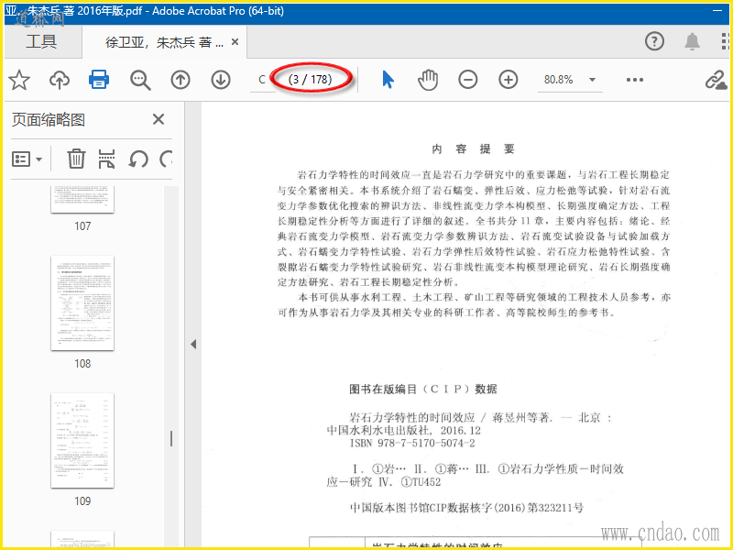The width and height of the screenshot is (733, 550).
Task: Close the current document tab
Action: coord(235,42)
